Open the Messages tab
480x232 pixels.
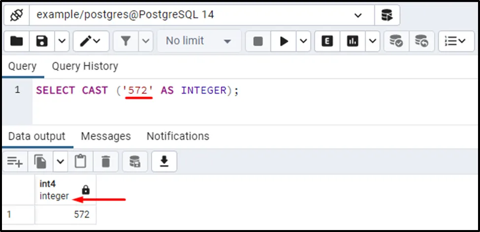pyautogui.click(x=106, y=136)
